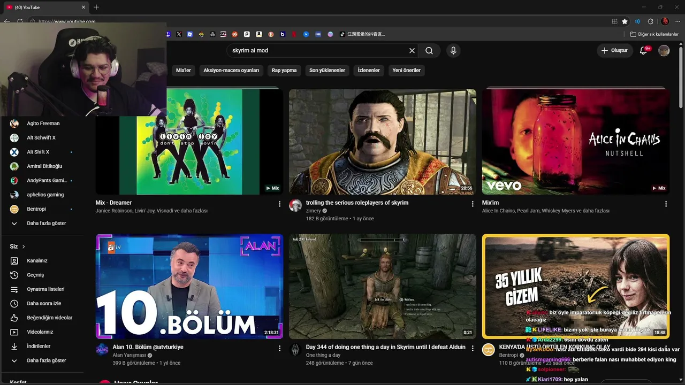685x385 pixels.
Task: Open more options for Alan 10. Bölüm
Action: pos(279,348)
